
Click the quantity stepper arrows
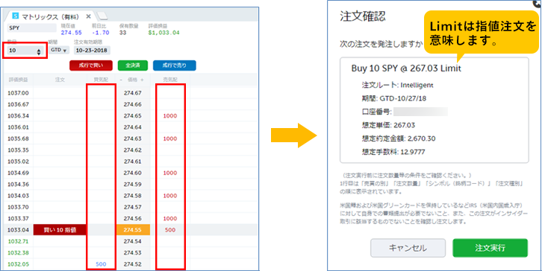(39, 51)
